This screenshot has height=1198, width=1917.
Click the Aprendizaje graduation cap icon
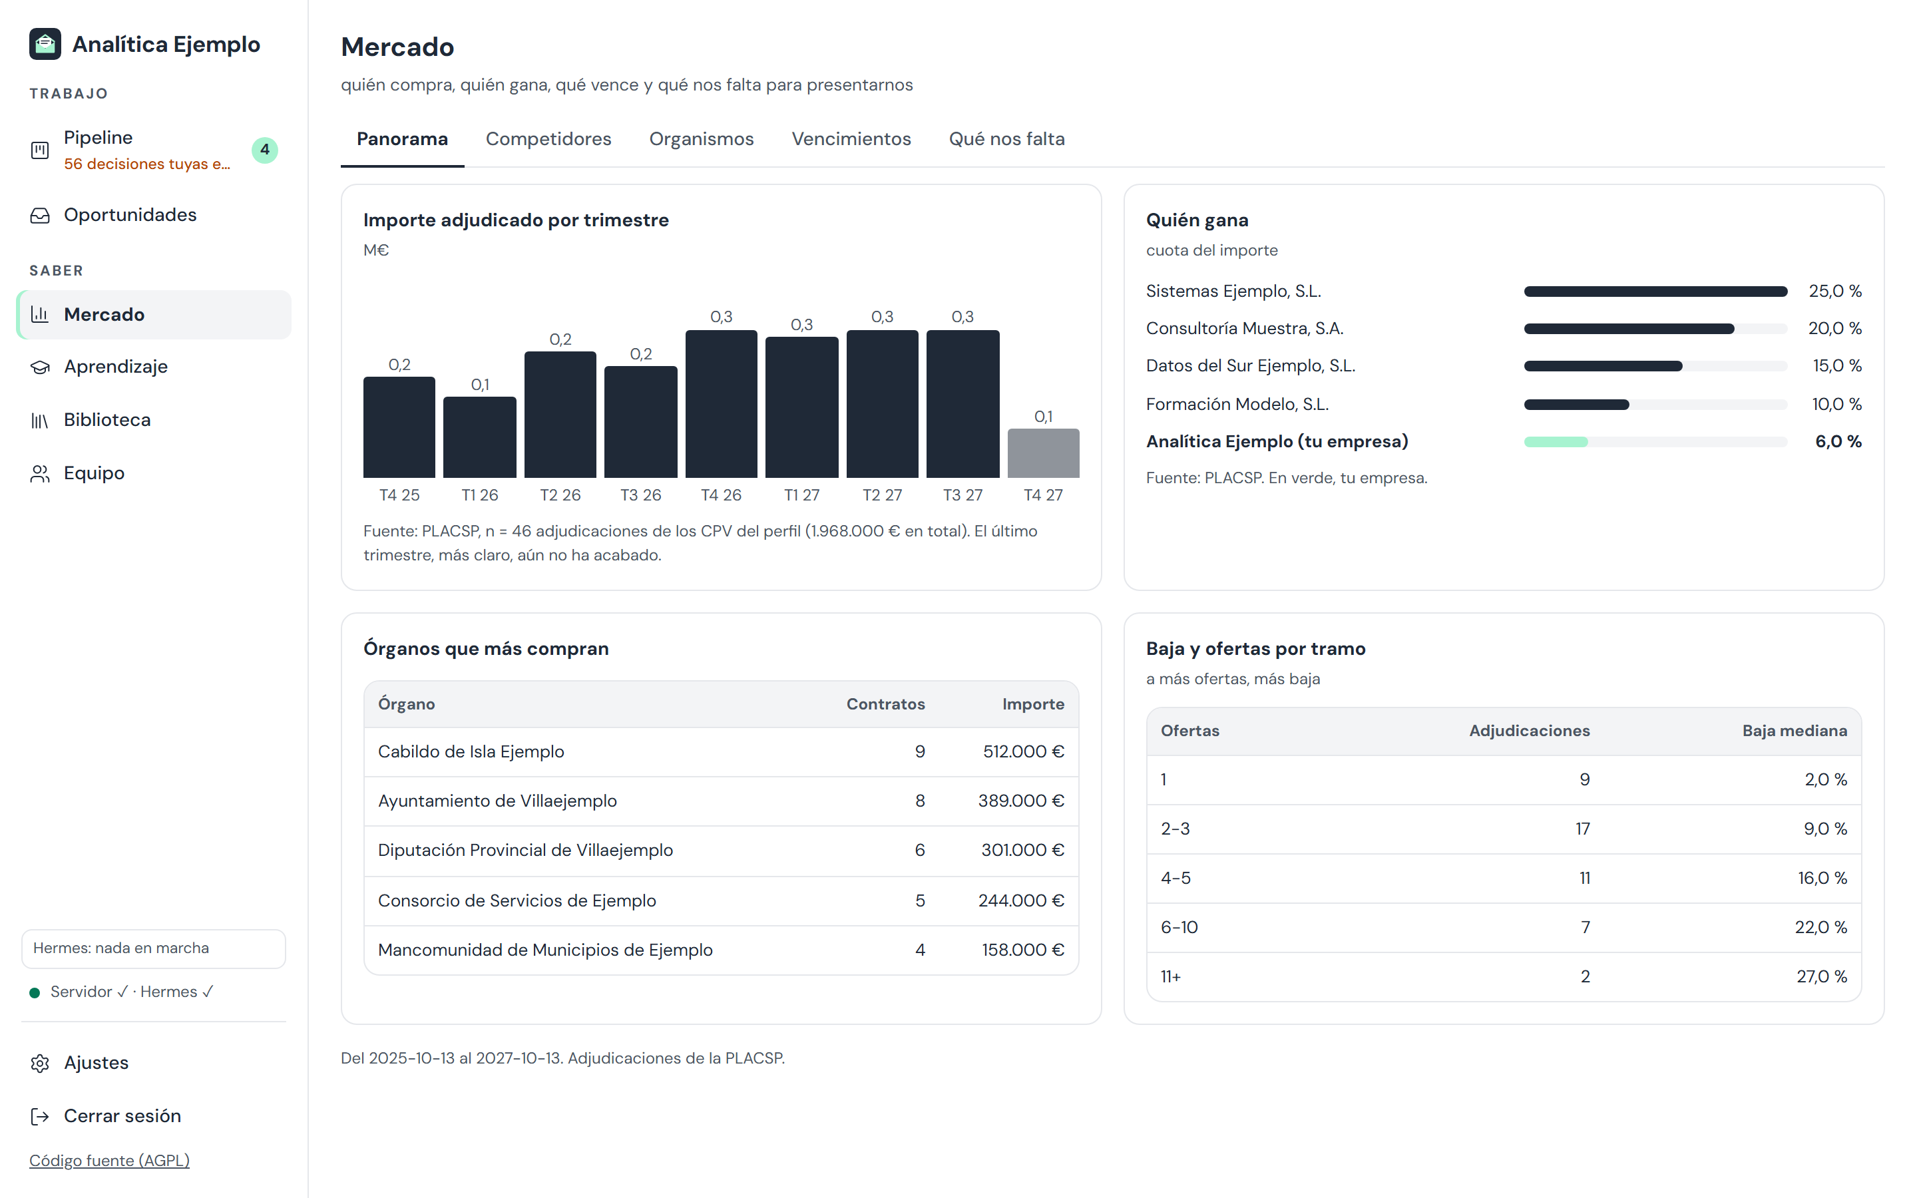click(40, 367)
